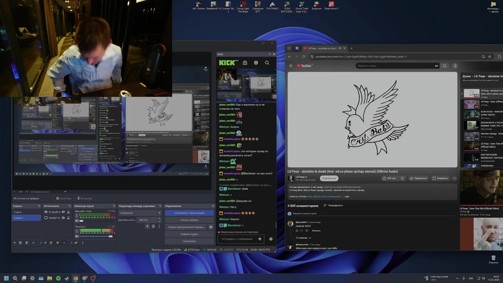Open transitions panel three-dot menu
The image size is (503, 283).
pos(159,226)
